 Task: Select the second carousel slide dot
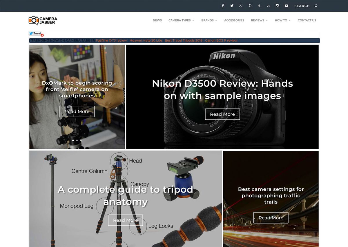77,140
